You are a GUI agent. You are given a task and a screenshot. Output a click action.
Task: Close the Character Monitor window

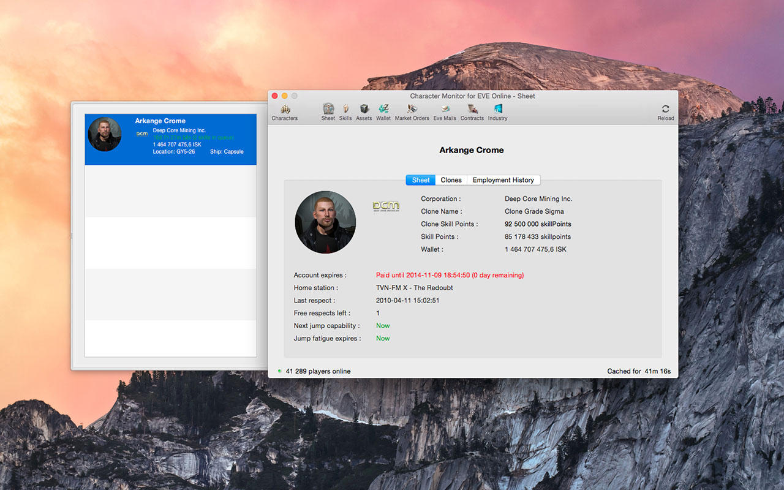pos(275,96)
